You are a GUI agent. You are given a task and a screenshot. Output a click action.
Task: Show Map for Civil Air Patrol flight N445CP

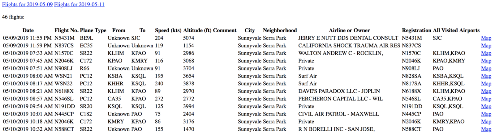click(x=486, y=114)
